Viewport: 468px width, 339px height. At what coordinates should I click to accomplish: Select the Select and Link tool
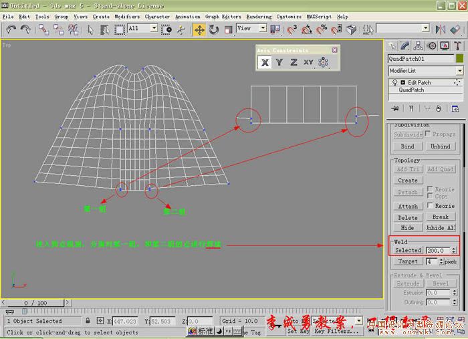(x=44, y=29)
